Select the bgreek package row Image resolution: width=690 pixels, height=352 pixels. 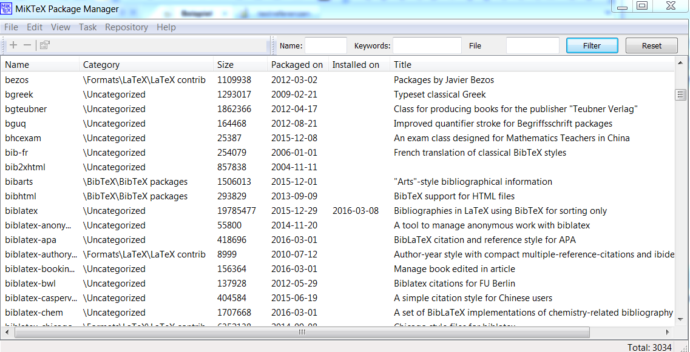pyautogui.click(x=338, y=95)
